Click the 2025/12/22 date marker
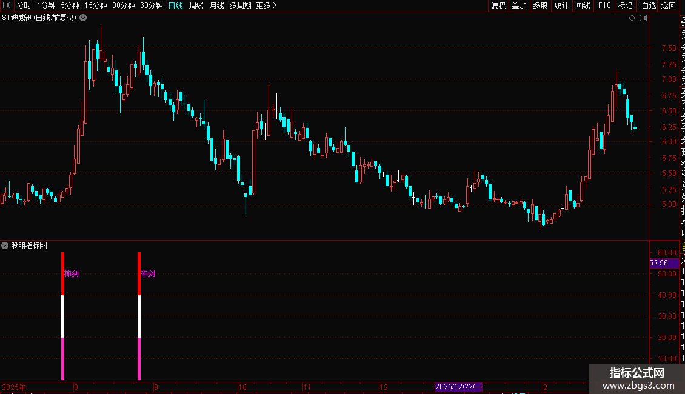This screenshot has height=394, width=685. pyautogui.click(x=458, y=387)
